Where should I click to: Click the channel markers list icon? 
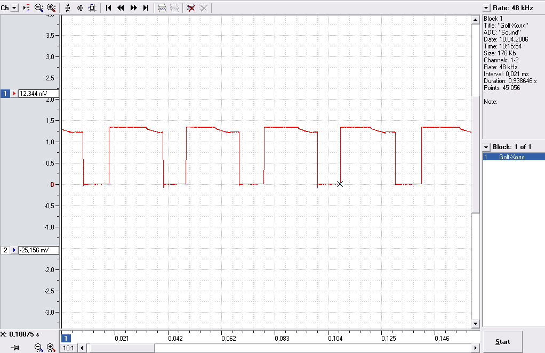(x=27, y=7)
